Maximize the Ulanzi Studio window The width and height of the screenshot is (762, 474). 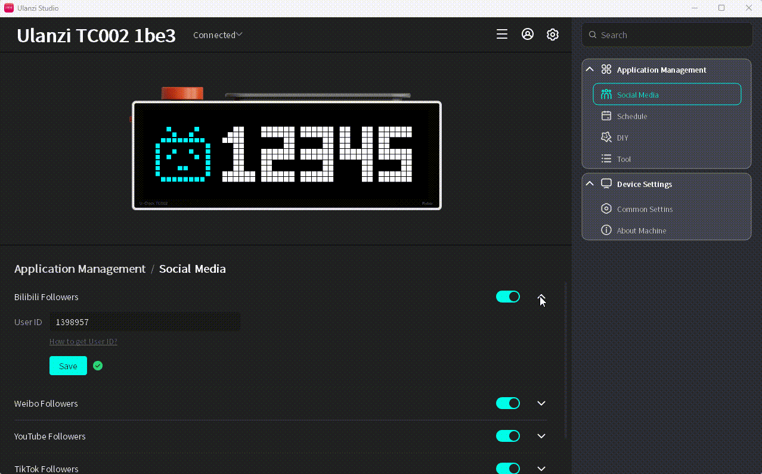pyautogui.click(x=721, y=8)
